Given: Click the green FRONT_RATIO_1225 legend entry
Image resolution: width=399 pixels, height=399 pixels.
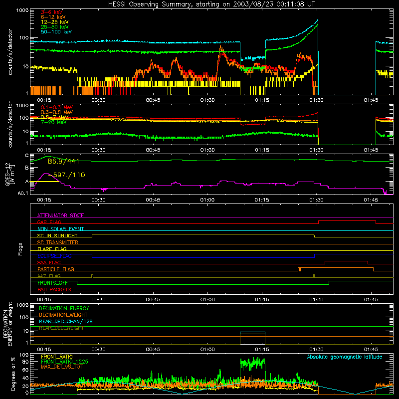Looking at the screenshot, I should click(x=64, y=362).
